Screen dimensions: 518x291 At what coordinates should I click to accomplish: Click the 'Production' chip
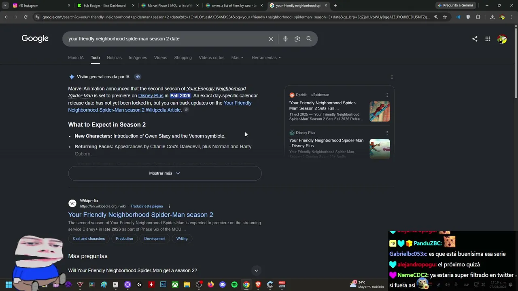(x=124, y=239)
